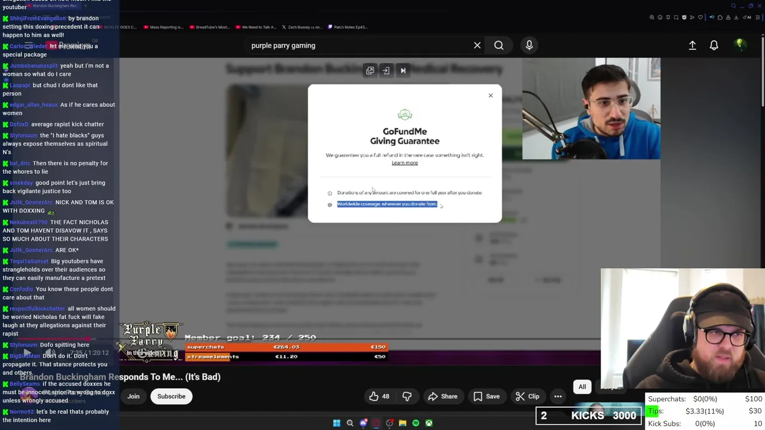Start voice search with the microphone icon
The height and width of the screenshot is (430, 765).
click(529, 45)
